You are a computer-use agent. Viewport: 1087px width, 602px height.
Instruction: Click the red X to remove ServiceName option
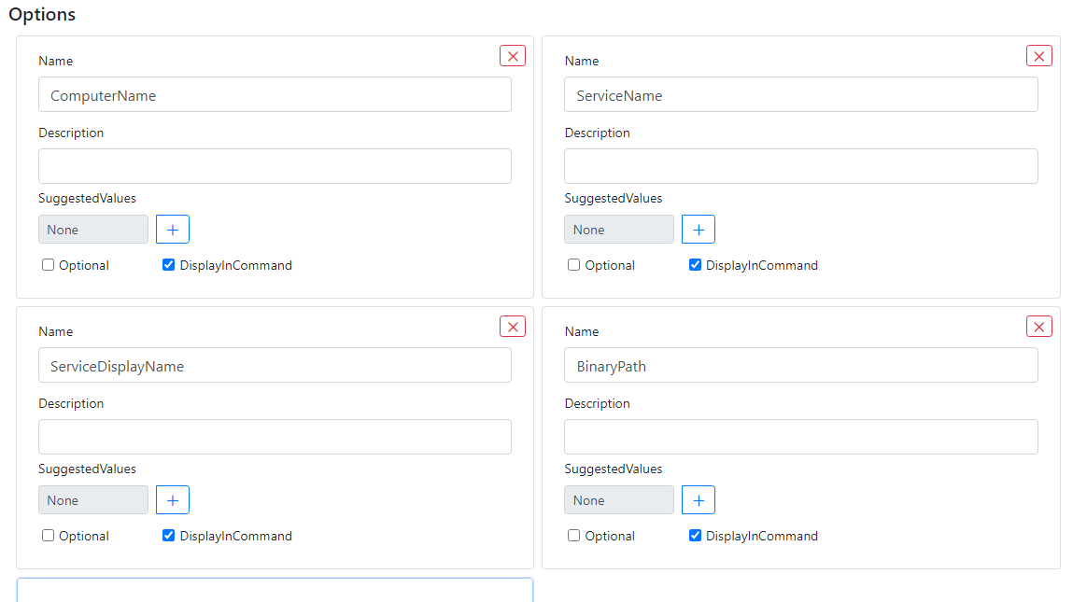pyautogui.click(x=1039, y=56)
